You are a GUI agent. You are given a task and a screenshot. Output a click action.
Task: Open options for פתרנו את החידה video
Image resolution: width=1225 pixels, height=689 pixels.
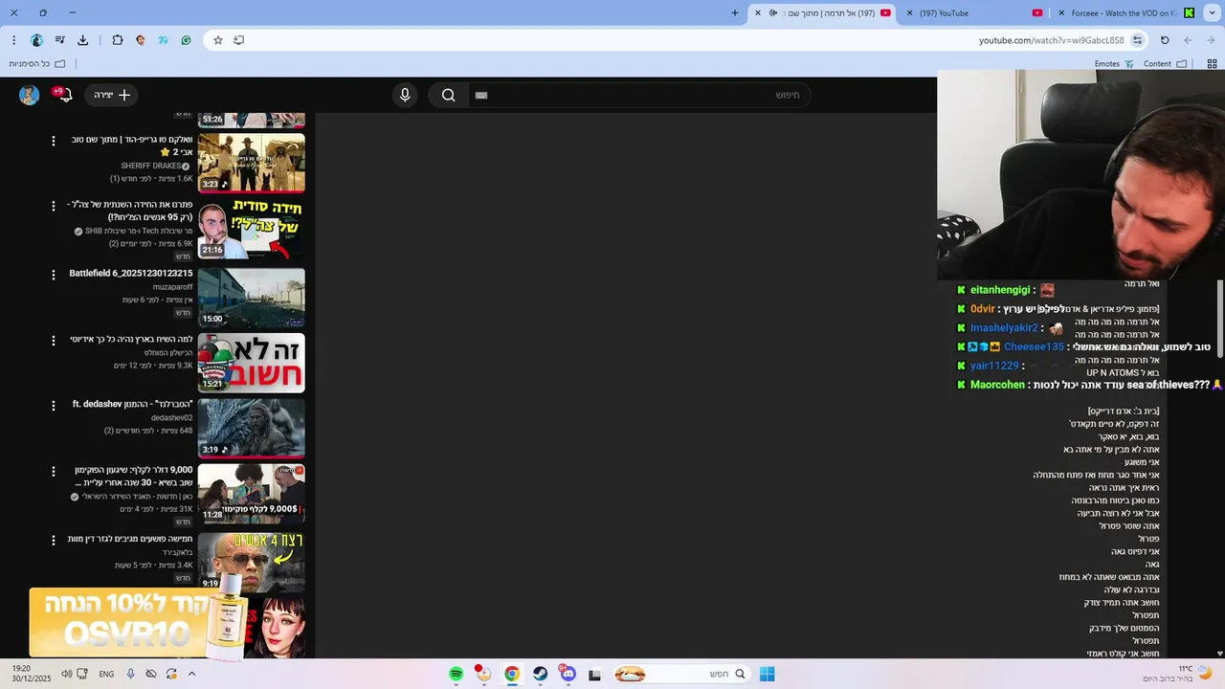pyautogui.click(x=54, y=206)
